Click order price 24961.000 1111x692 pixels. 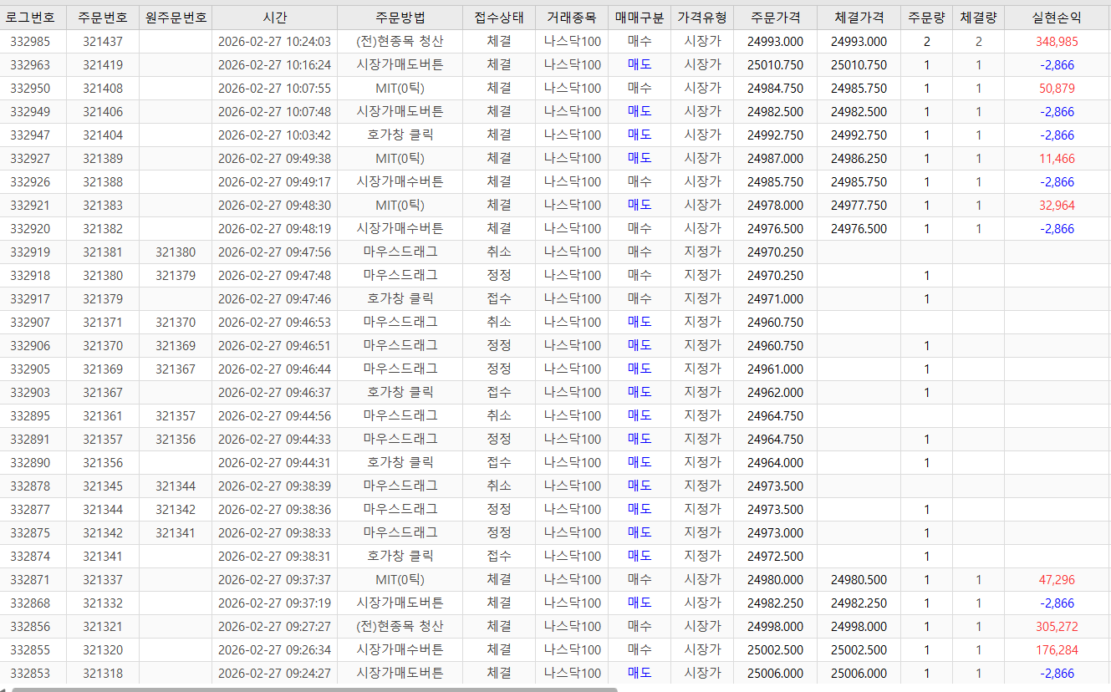point(775,369)
